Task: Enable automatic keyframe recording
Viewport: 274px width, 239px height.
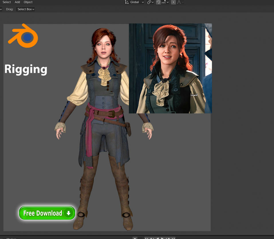Action: (135, 238)
